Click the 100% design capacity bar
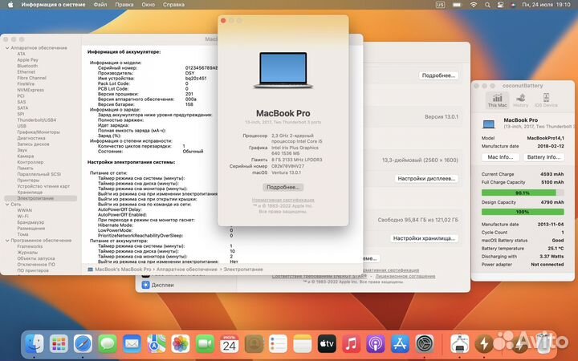 coord(523,212)
